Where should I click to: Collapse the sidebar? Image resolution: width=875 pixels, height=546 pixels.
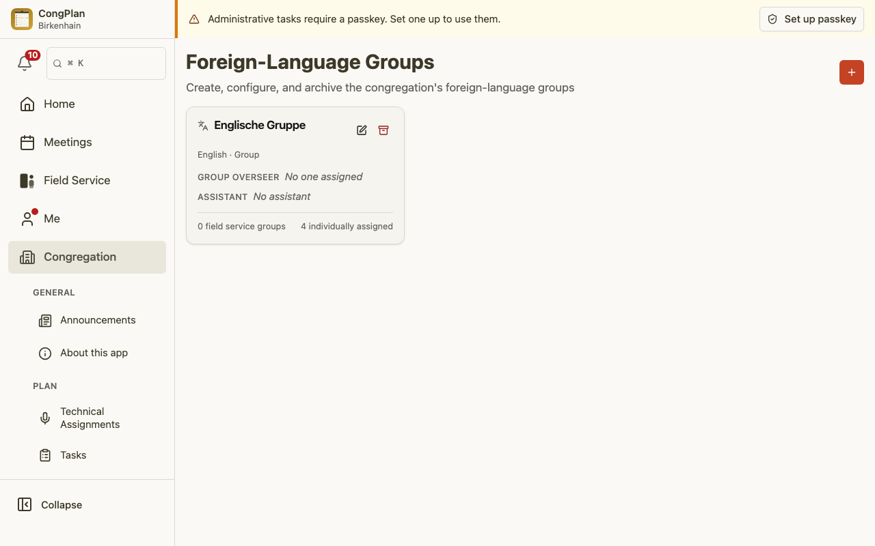(50, 504)
